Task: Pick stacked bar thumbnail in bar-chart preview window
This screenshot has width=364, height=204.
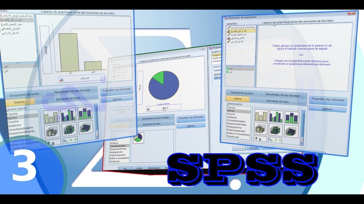Action: click(85, 113)
